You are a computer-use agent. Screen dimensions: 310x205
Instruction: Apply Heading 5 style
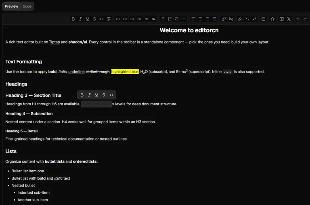click(147, 19)
